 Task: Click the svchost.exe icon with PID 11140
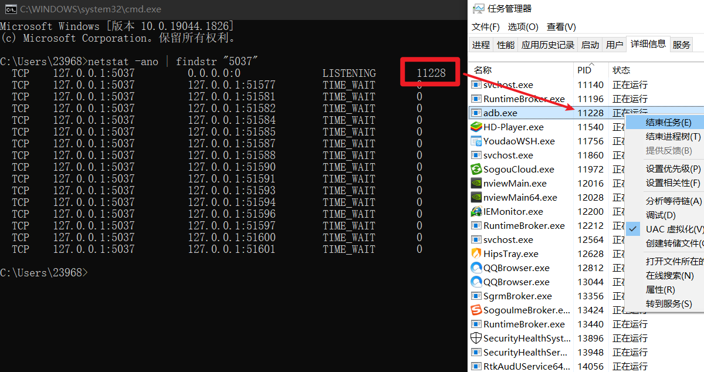click(x=476, y=84)
